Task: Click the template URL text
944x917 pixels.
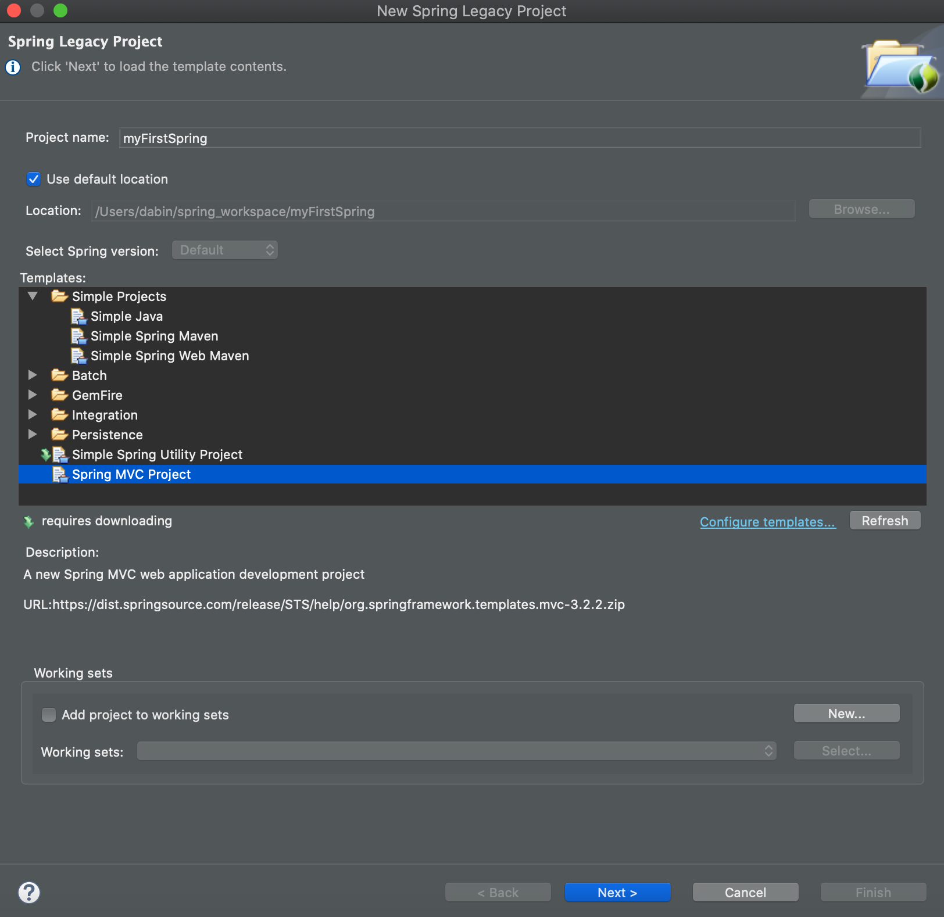Action: 324,604
